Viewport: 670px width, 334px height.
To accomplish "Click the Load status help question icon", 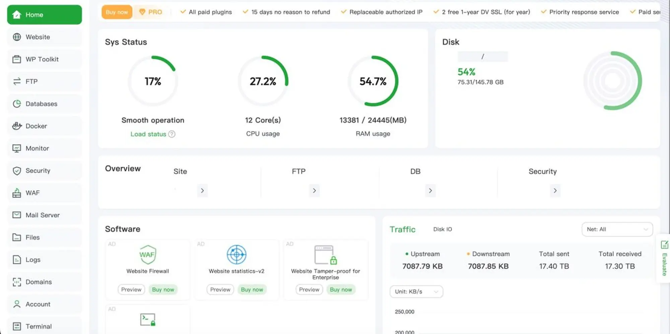I will tap(172, 134).
